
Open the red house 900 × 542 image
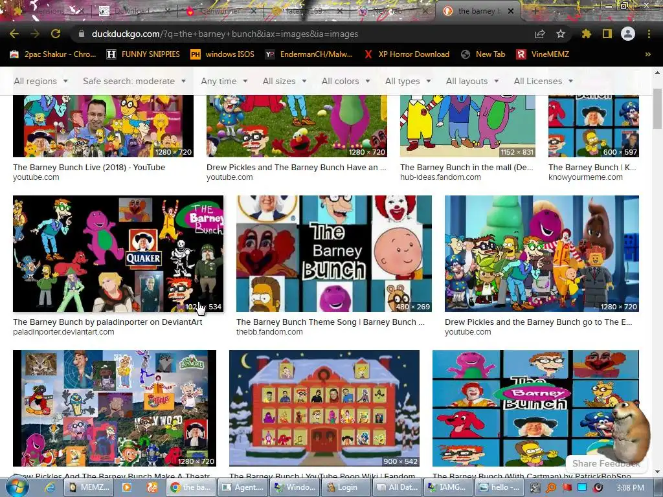324,408
